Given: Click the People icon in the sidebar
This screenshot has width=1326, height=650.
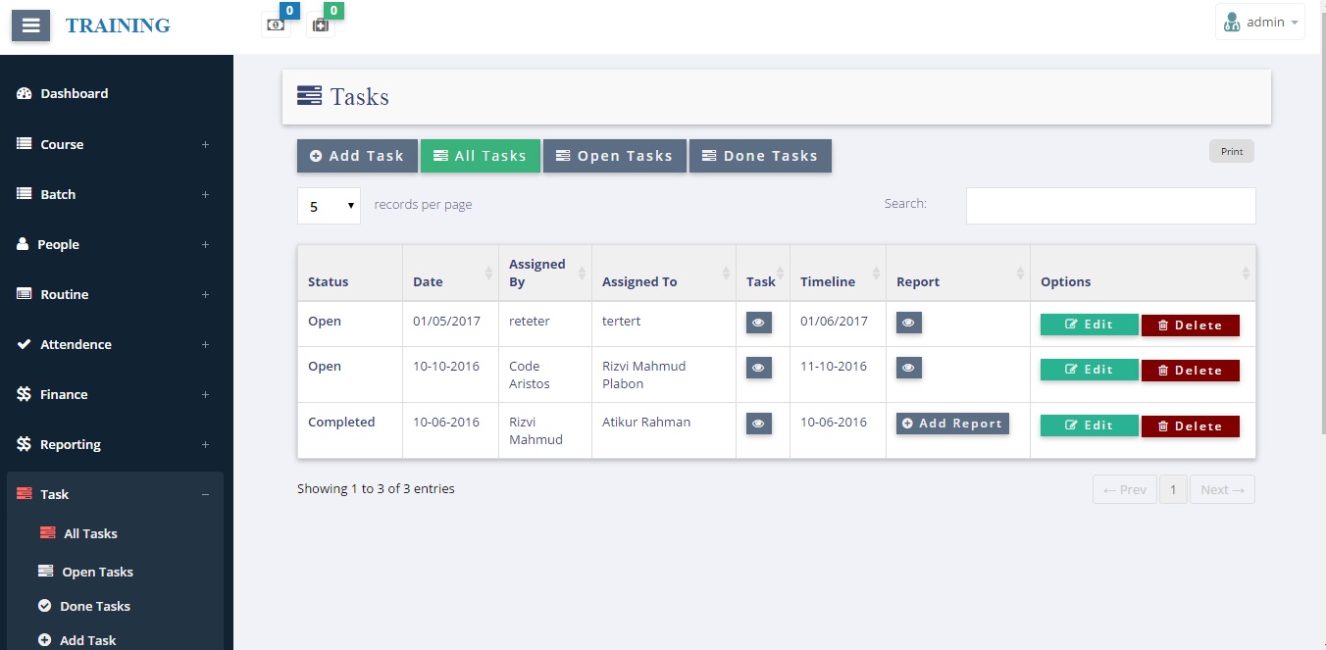Looking at the screenshot, I should pos(24,244).
